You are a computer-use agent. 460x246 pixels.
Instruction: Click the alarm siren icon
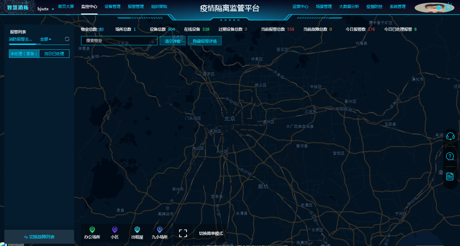[449, 7]
